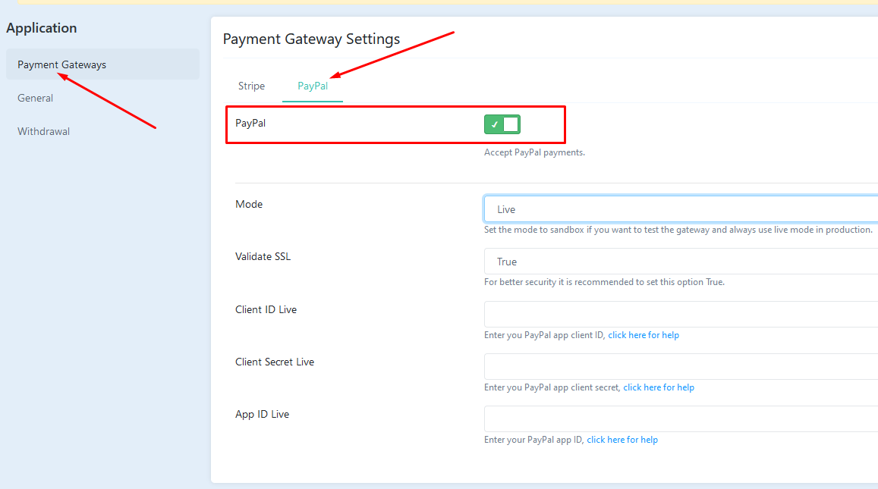Open Payment Gateways in the sidebar
The height and width of the screenshot is (489, 878).
pyautogui.click(x=102, y=64)
